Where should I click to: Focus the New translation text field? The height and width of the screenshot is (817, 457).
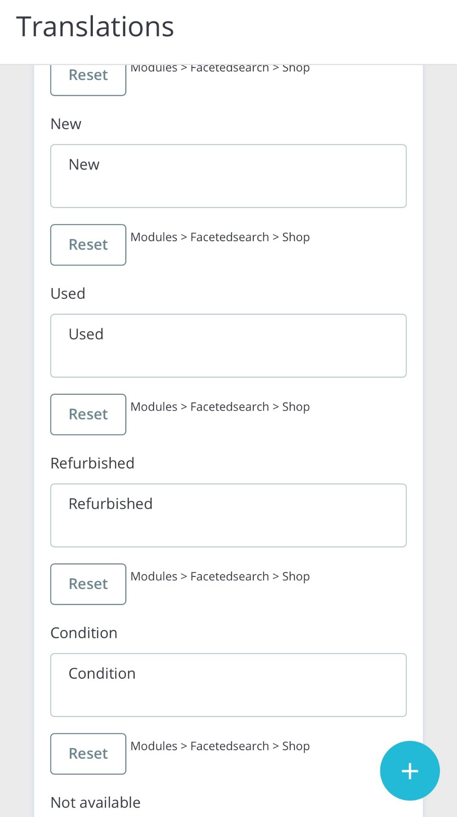coord(228,176)
